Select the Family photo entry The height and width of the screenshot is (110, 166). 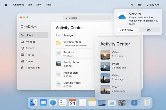coord(75,64)
